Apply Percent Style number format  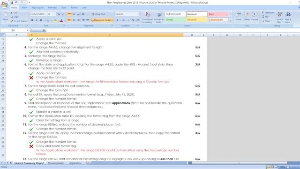click(124, 20)
